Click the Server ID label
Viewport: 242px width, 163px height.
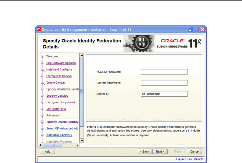103,94
